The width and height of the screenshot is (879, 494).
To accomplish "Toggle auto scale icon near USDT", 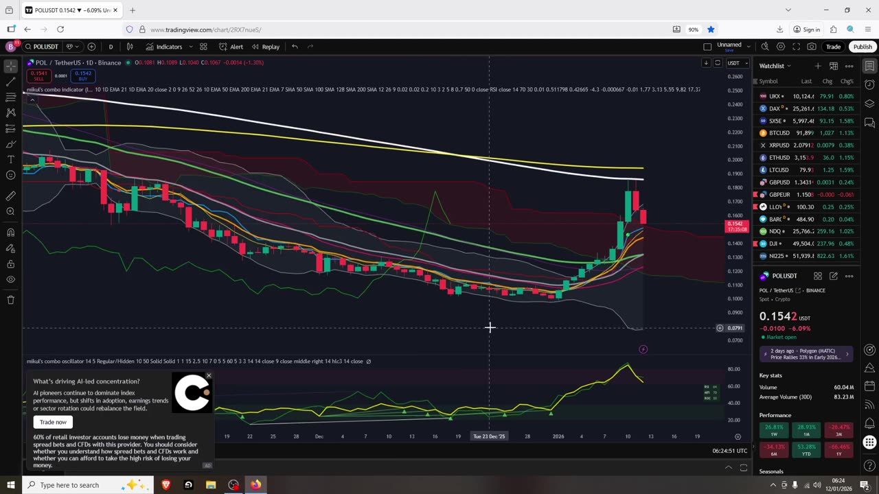I will [718, 63].
